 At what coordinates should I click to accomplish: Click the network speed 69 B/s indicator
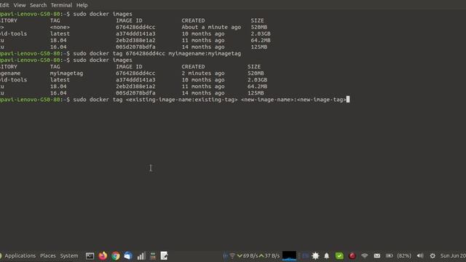tap(248, 255)
